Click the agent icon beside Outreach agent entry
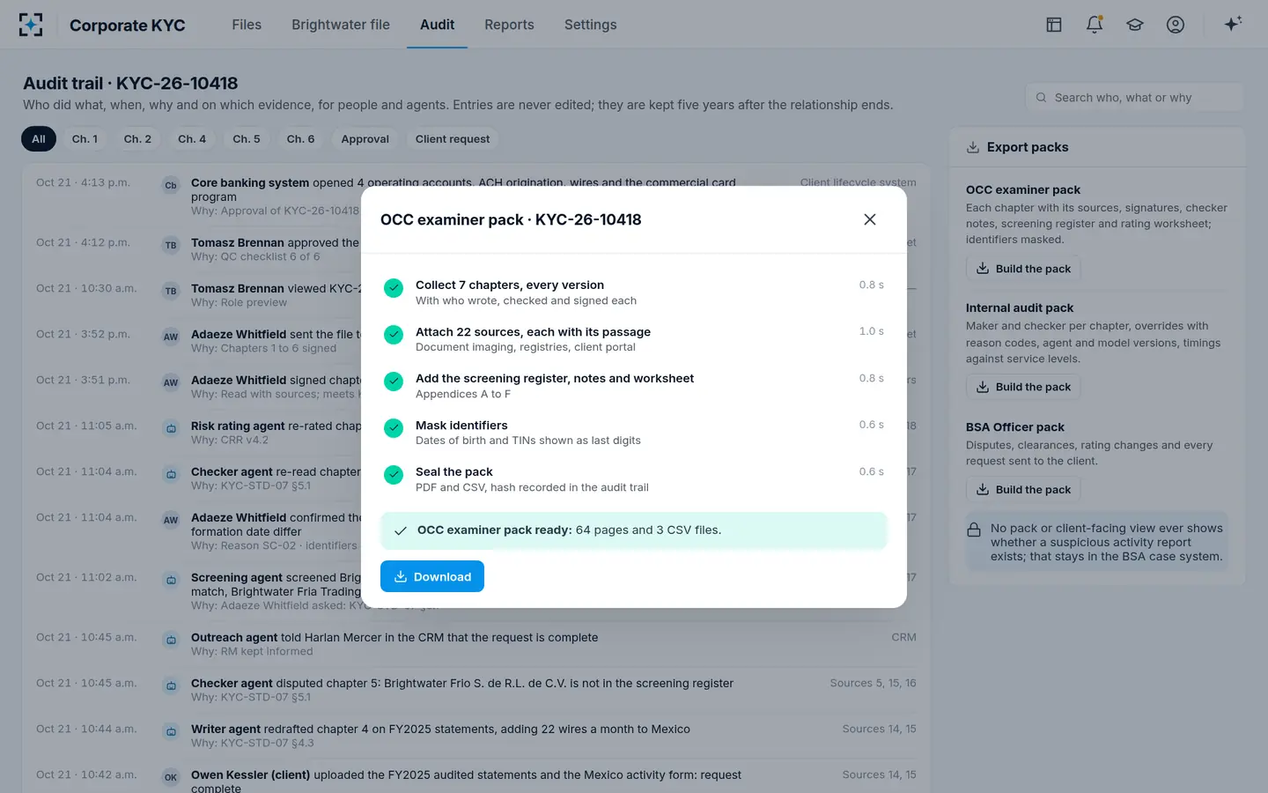The width and height of the screenshot is (1268, 793). coord(171,640)
